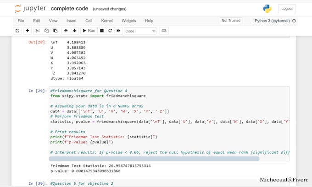Click output 'p-value: 0.000147...'

85,171
